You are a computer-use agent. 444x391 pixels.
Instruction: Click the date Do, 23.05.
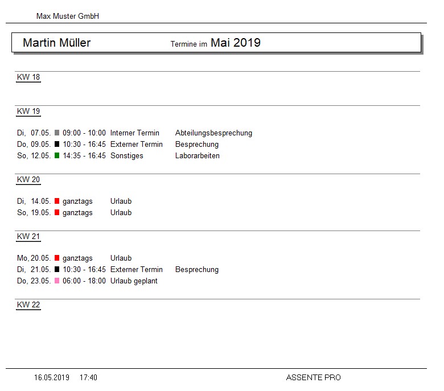[x=34, y=281]
